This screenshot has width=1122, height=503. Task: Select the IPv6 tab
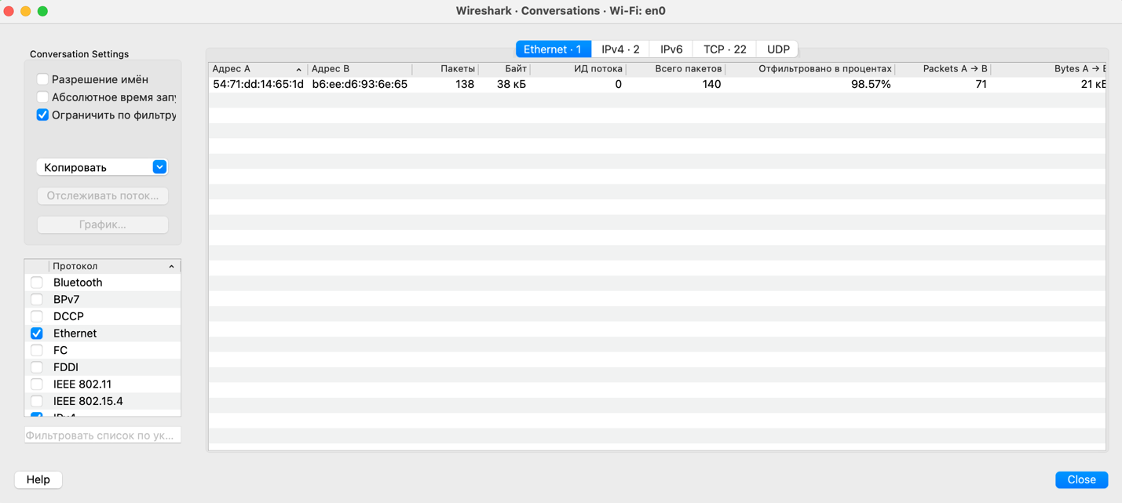tap(671, 49)
